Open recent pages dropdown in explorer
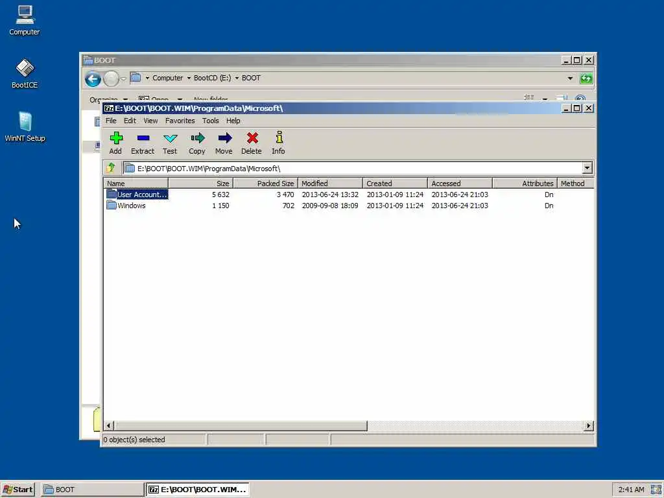 coord(123,78)
